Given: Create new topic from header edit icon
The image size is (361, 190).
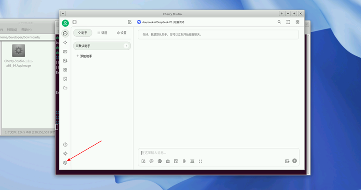Looking at the screenshot, I should click(130, 22).
